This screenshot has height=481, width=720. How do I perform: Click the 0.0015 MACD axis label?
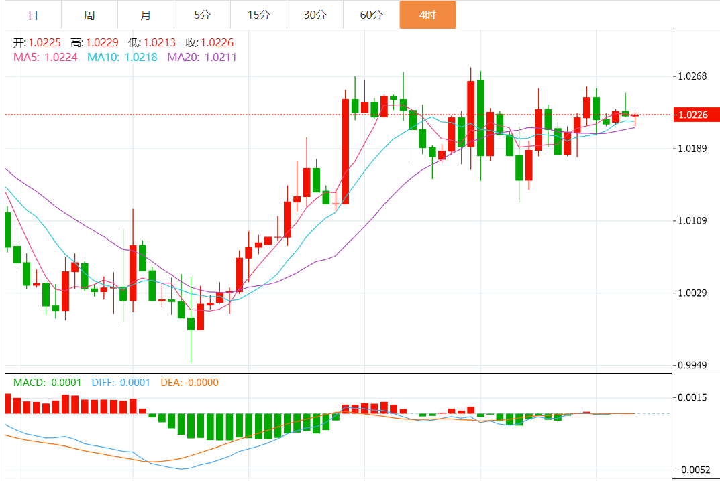pos(692,397)
